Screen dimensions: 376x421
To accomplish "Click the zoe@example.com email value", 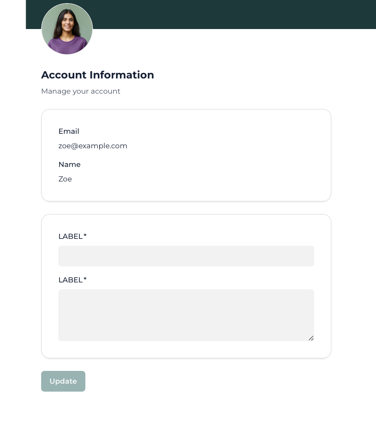I will pyautogui.click(x=93, y=146).
